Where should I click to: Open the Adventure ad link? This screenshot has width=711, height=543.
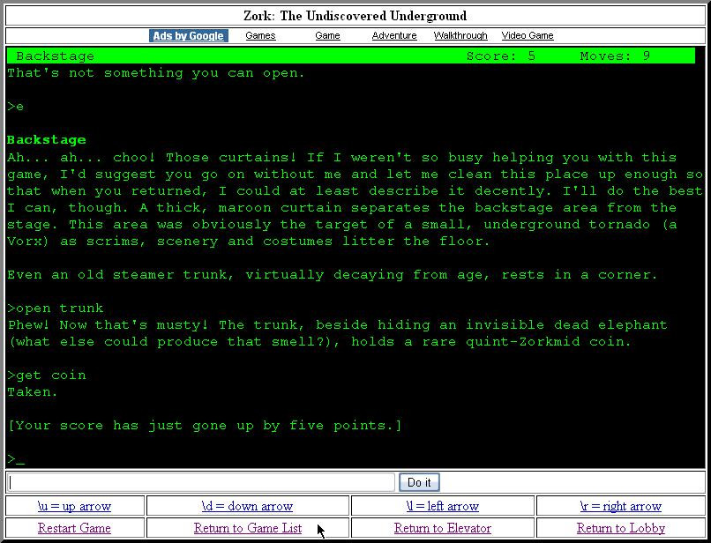(x=394, y=35)
